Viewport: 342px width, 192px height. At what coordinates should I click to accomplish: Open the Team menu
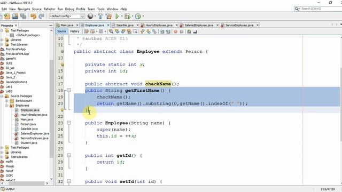click(x=91, y=9)
